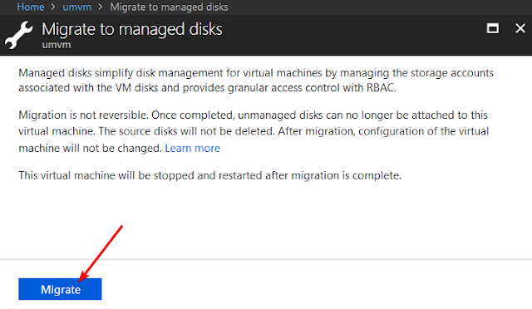The image size is (532, 309).
Task: Click the umvm subtitle under the title
Action: point(57,45)
